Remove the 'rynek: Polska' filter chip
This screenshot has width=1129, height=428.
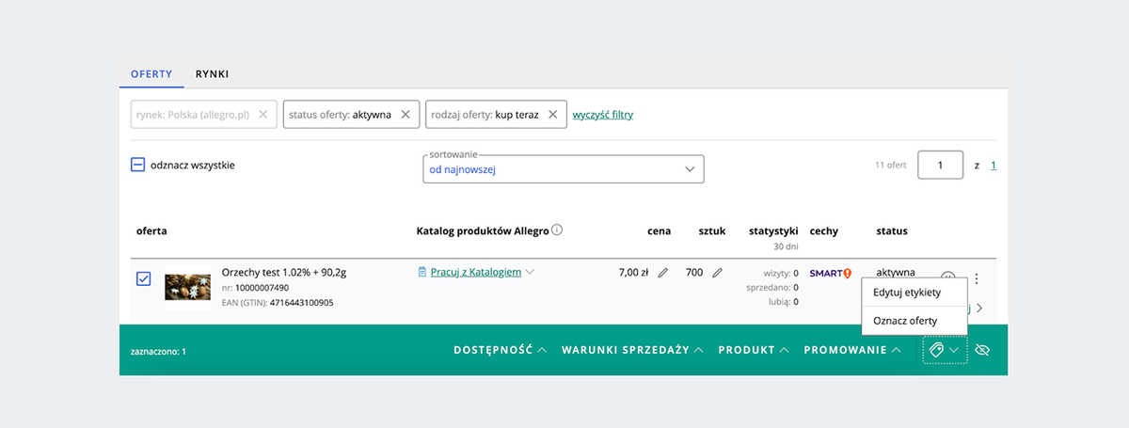263,115
